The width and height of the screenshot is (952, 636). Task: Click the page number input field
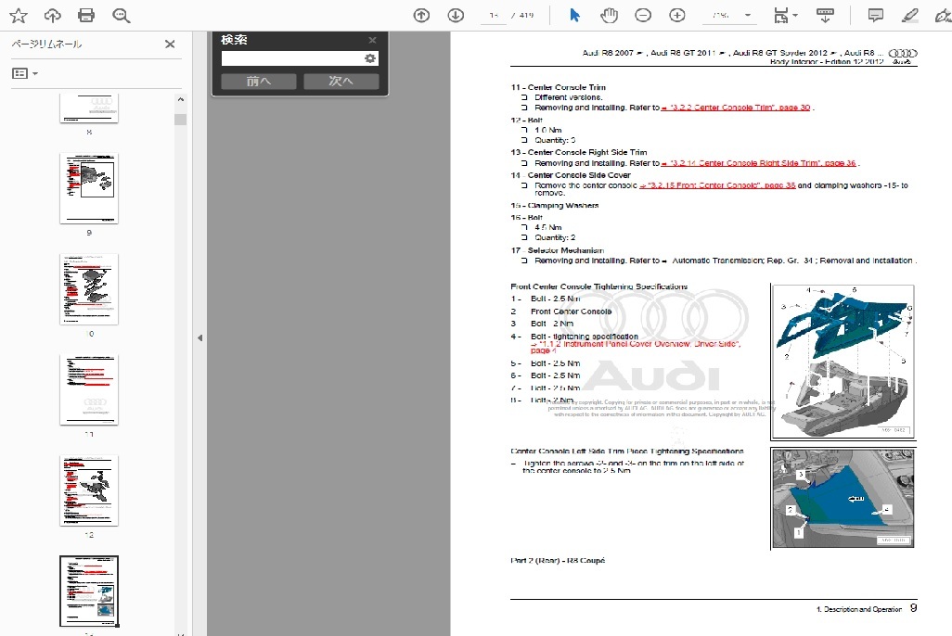pyautogui.click(x=494, y=15)
